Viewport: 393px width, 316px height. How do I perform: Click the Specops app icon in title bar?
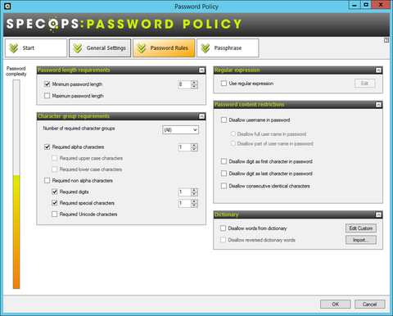pos(7,6)
